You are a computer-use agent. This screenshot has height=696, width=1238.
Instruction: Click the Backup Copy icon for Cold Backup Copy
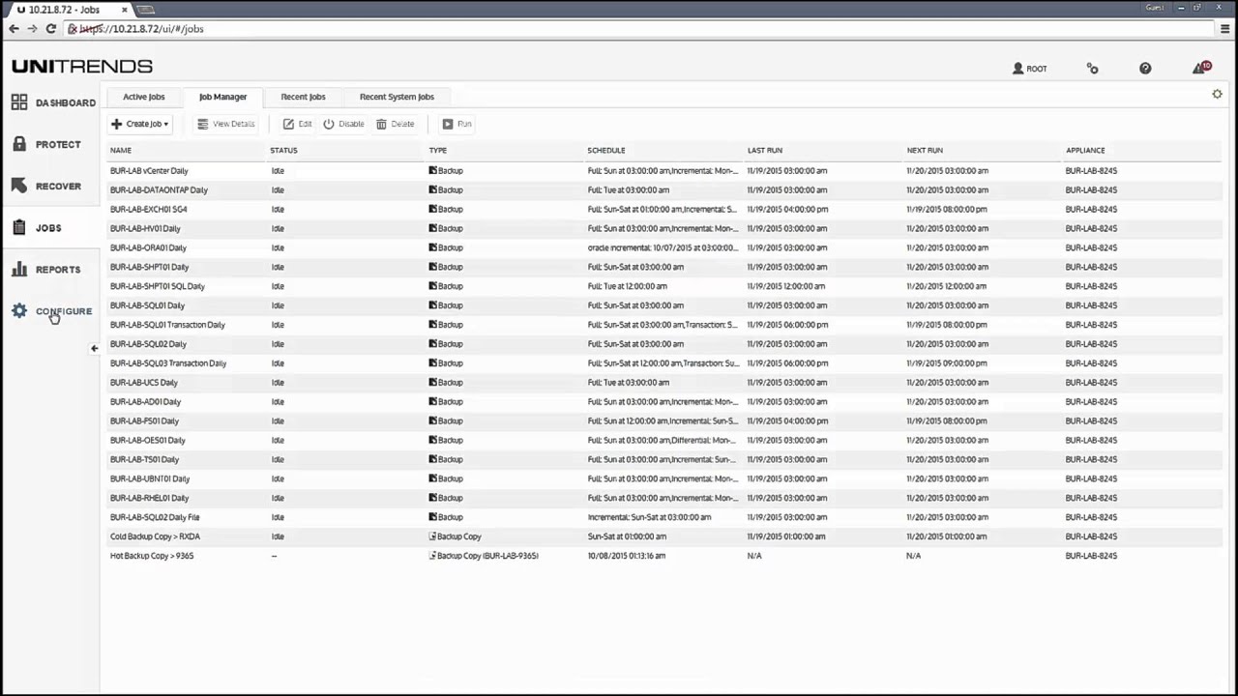coord(433,536)
